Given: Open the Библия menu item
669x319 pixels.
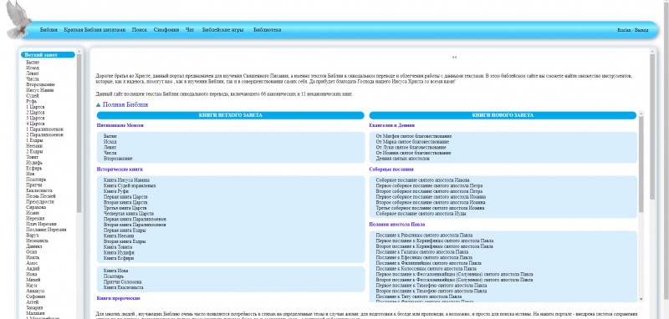Looking at the screenshot, I should 49,30.
